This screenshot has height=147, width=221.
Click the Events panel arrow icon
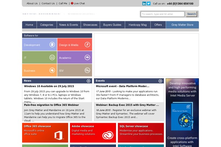pos(160,81)
